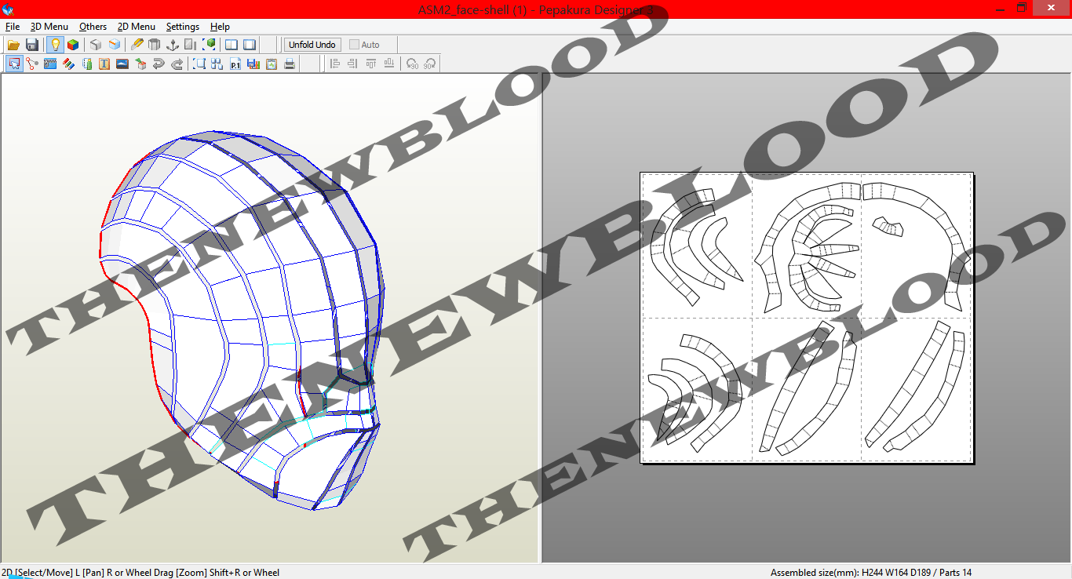Viewport: 1072px width, 579px height.
Task: Save the file with the floppy disk icon
Action: click(32, 45)
